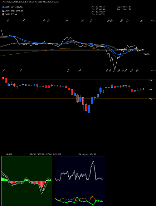Click the 'Pre V: 0.091 M' value
156x206 pixels.
click(124, 9)
